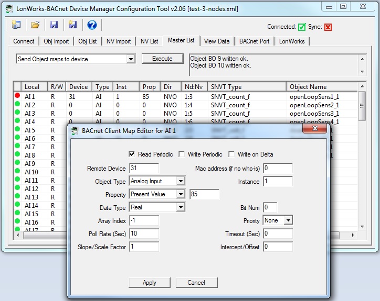380x301 pixels.
Task: Click the red Sync status indicator
Action: [328, 27]
